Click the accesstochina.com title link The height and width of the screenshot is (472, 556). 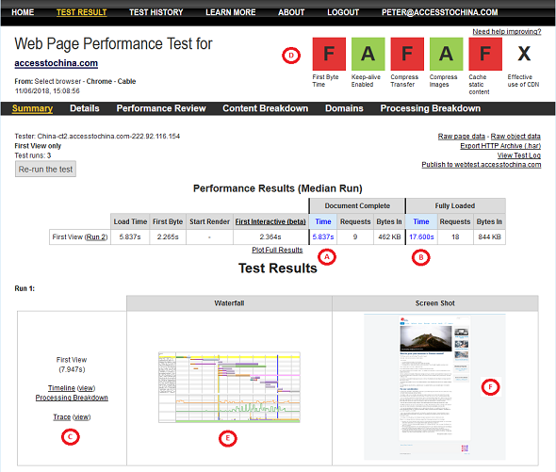(x=56, y=63)
